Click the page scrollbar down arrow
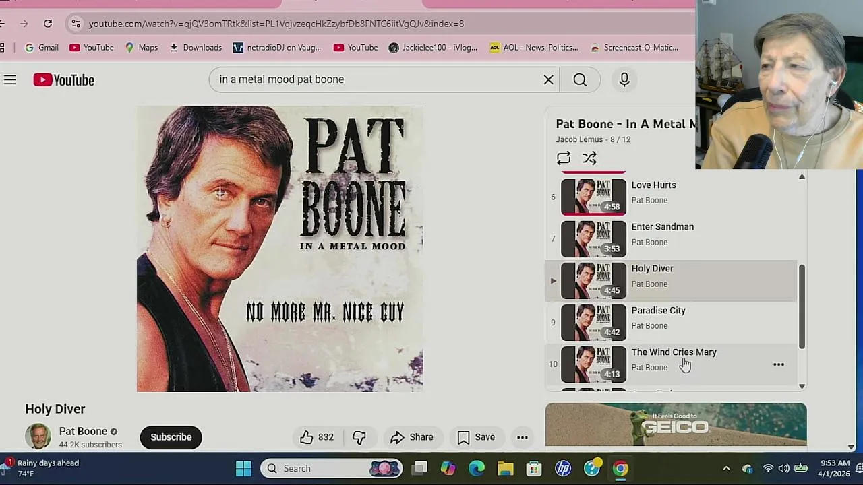 (851, 447)
